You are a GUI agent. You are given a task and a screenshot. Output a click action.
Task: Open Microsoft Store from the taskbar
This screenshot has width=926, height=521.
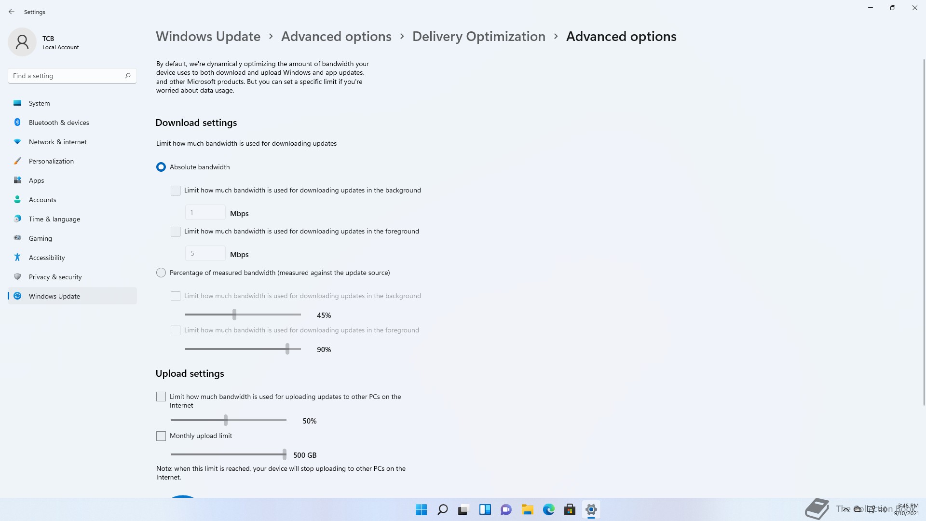tap(570, 509)
